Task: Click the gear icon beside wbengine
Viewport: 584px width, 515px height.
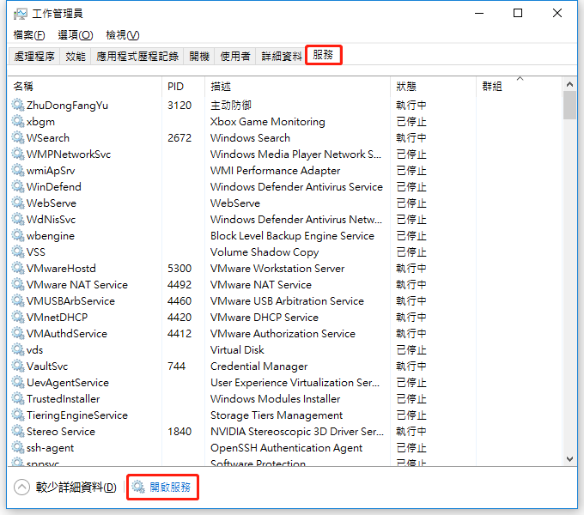Action: (18, 235)
